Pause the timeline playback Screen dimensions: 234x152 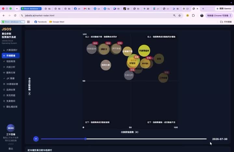36,139
